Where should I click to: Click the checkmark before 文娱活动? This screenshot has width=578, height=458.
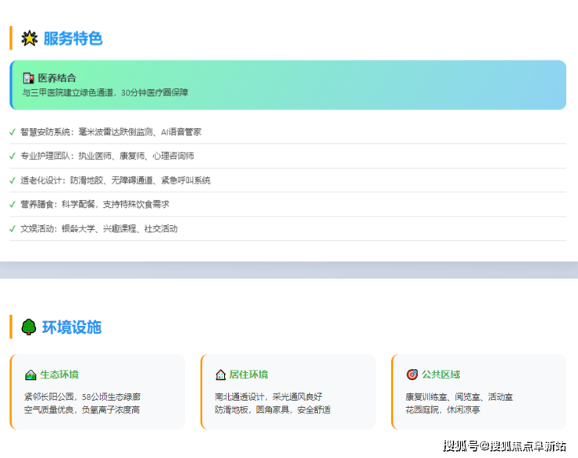[12, 229]
